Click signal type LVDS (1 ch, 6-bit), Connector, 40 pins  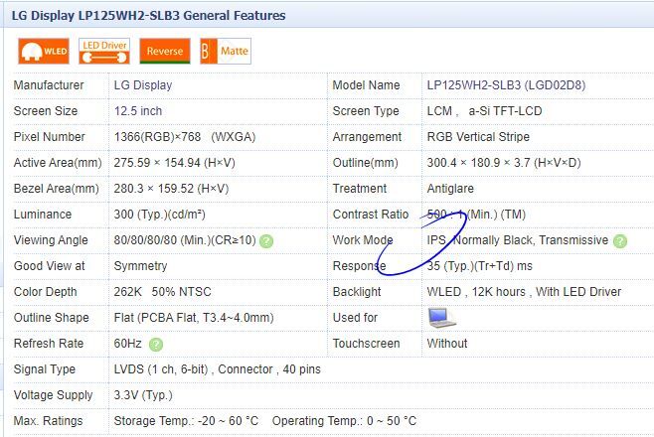(x=217, y=369)
